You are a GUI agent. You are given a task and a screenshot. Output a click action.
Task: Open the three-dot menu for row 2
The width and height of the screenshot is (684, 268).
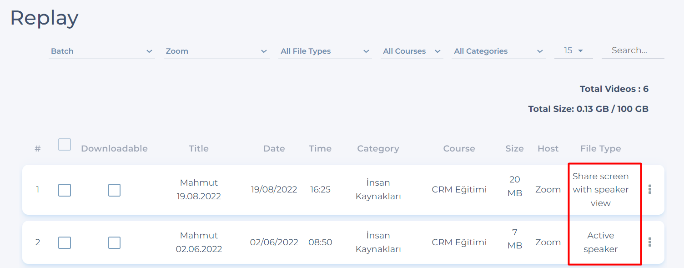click(649, 242)
